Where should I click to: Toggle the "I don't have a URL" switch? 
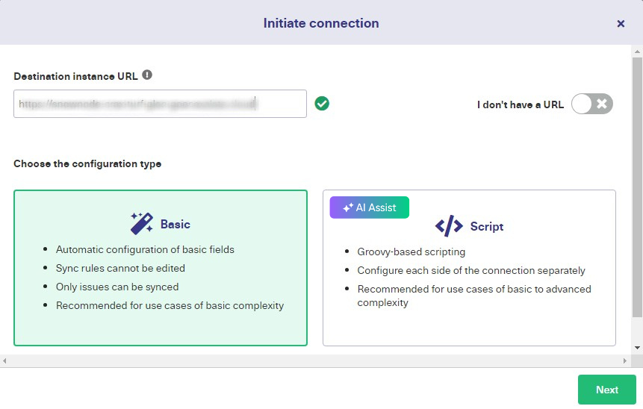(x=592, y=104)
